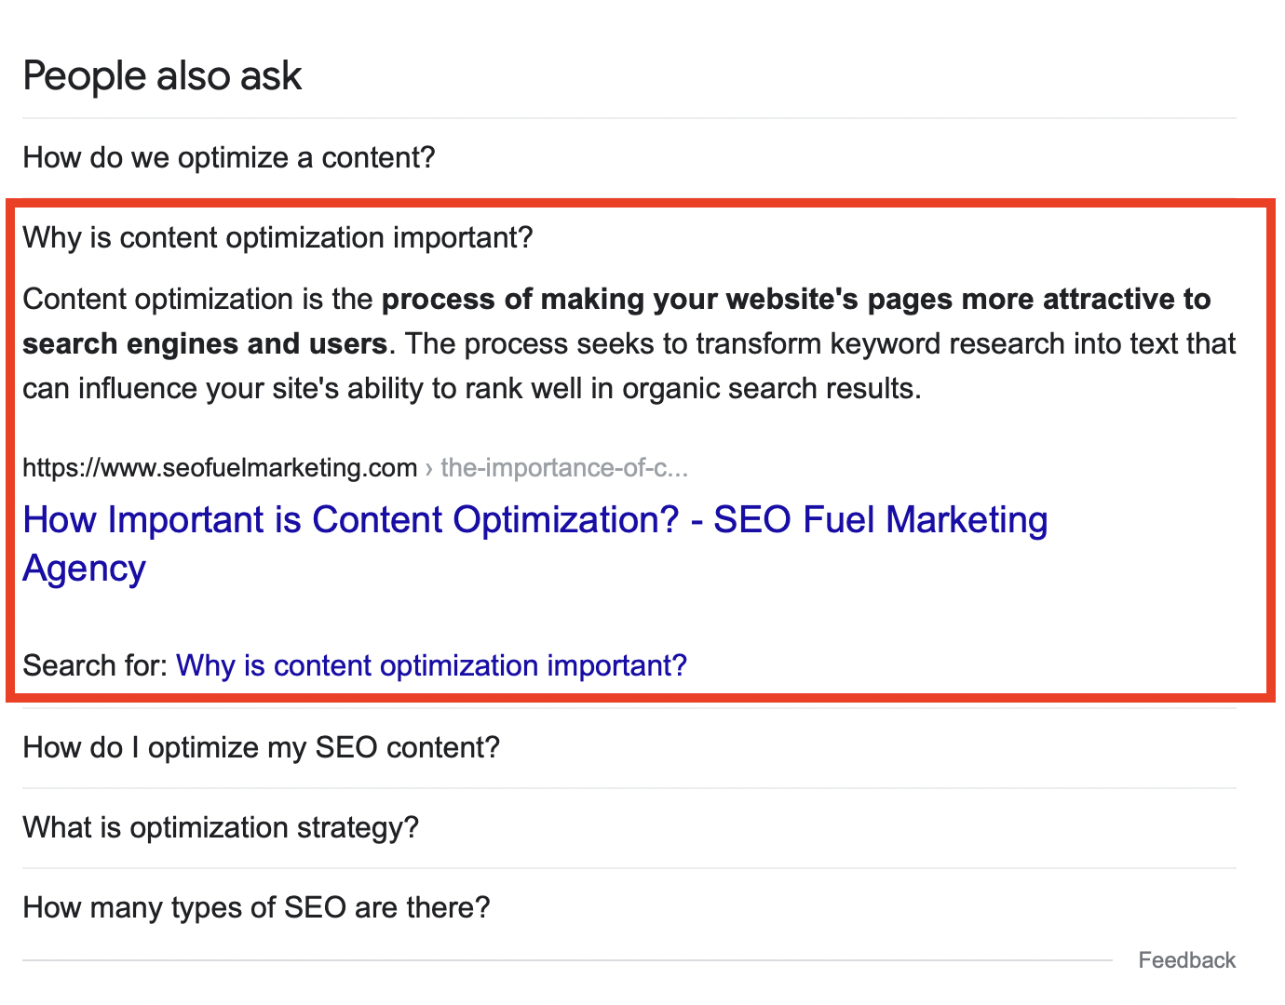Open the Feedback link

click(1186, 960)
